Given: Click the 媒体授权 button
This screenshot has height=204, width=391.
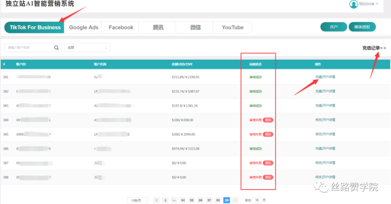Looking at the screenshot, I should tap(362, 27).
